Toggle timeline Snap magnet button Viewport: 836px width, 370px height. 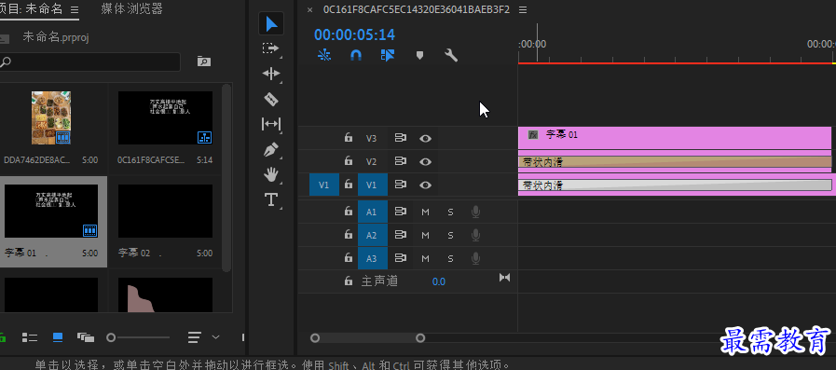(356, 55)
